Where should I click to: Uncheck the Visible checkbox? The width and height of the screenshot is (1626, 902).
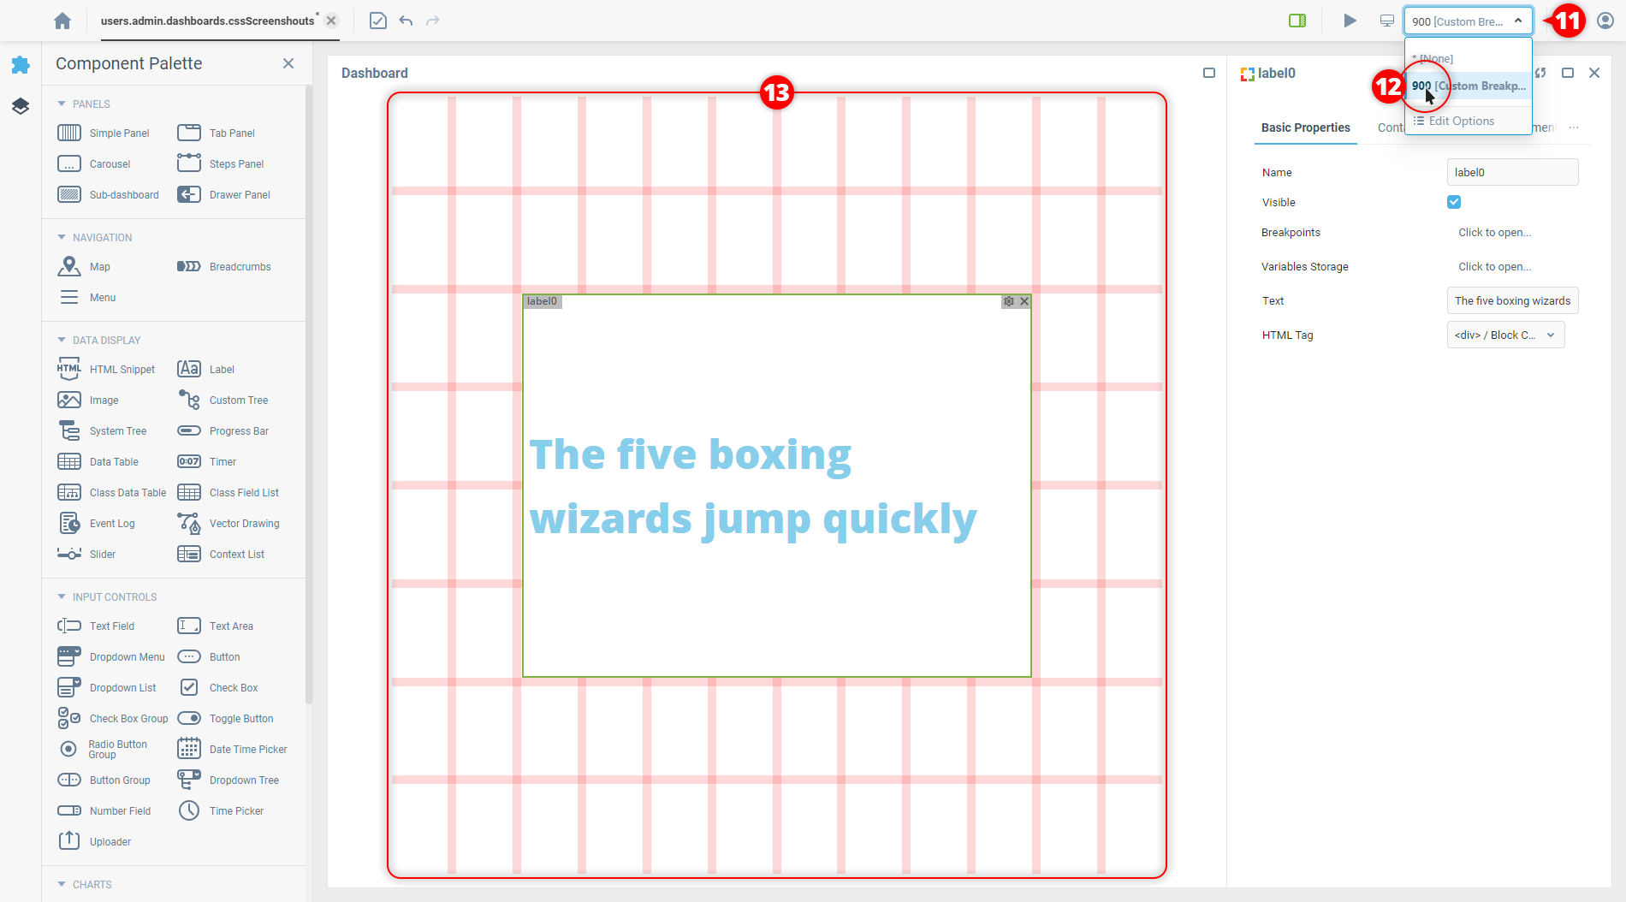[1454, 203]
